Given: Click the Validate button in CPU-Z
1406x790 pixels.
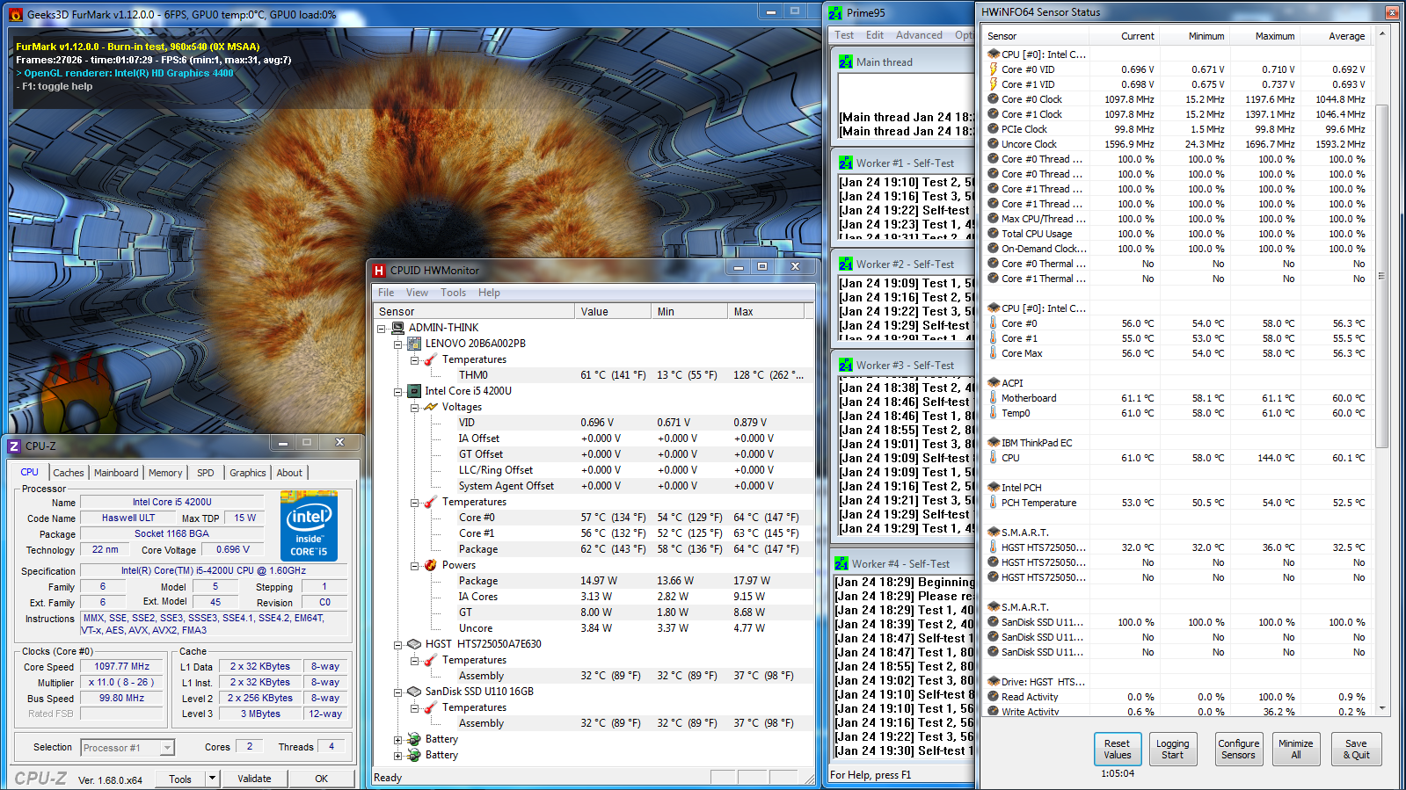Looking at the screenshot, I should tap(254, 779).
